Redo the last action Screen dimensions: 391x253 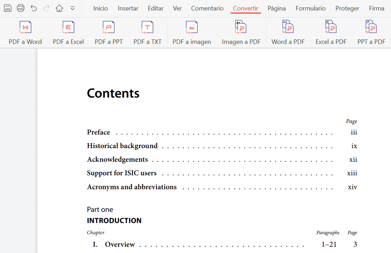tap(46, 8)
